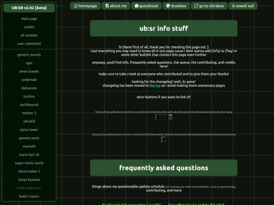Click 'looking for the changelog? well, its gone!' text

pyautogui.click(x=164, y=81)
